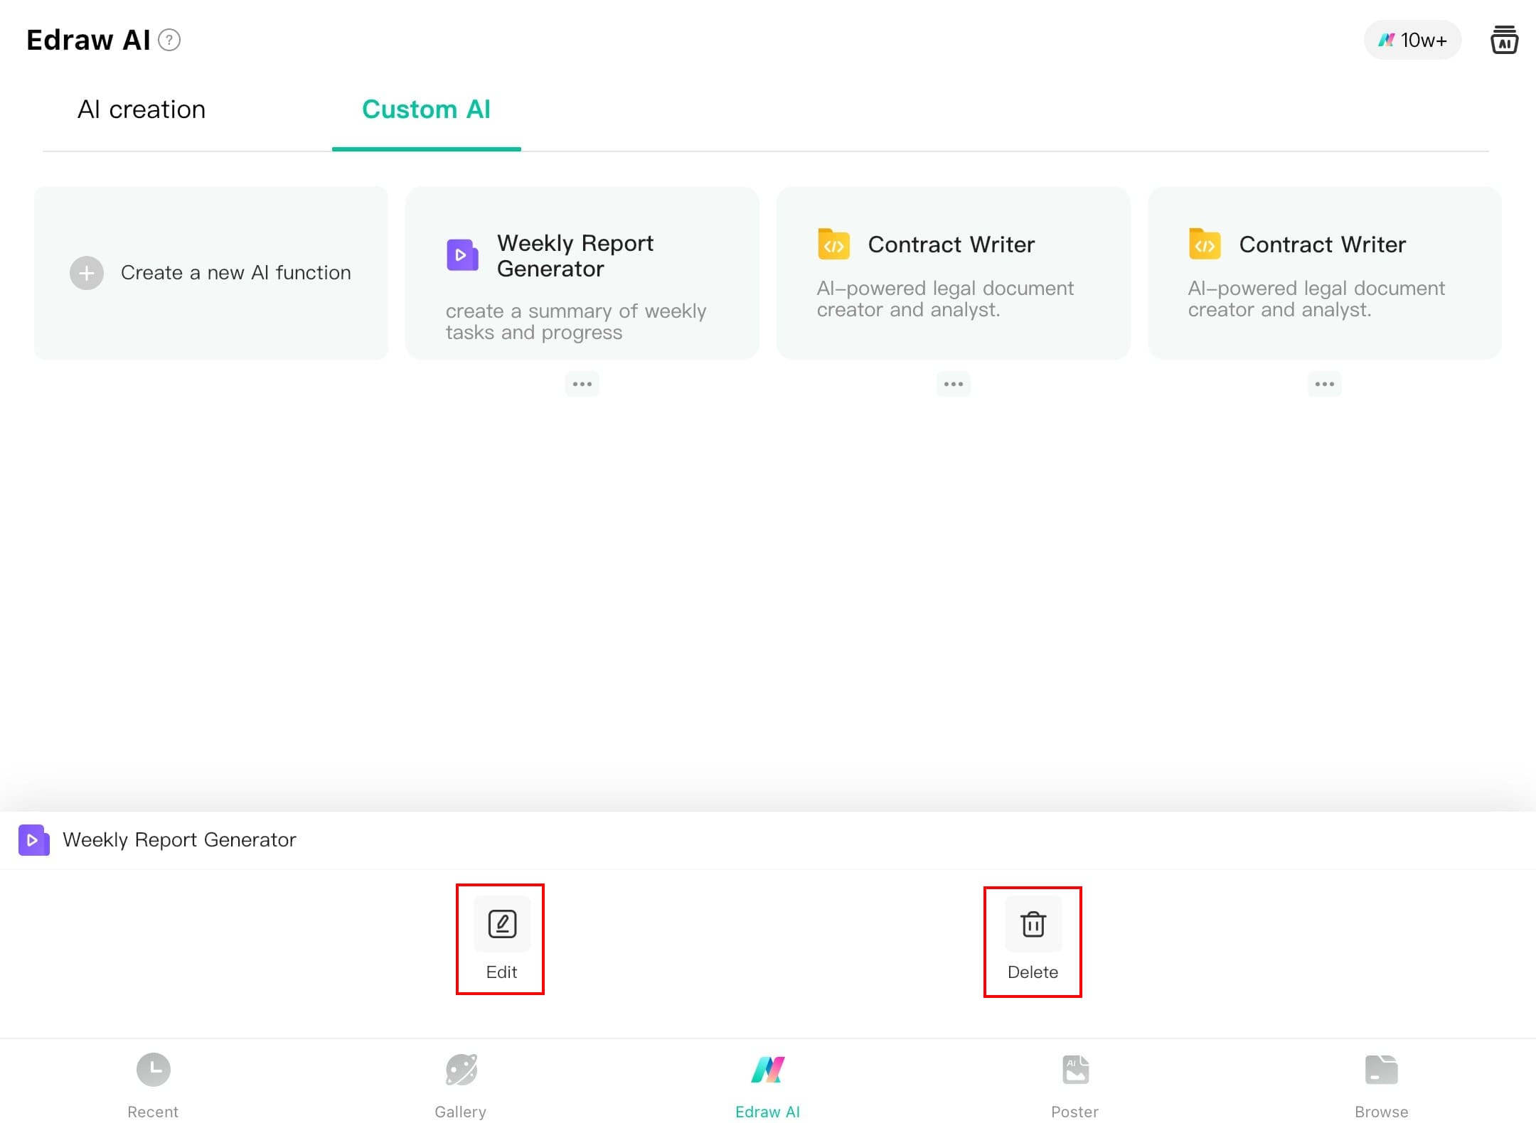Click the Create a new AI function card

(235, 273)
